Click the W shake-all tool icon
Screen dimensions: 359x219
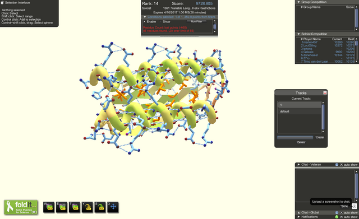49,207
